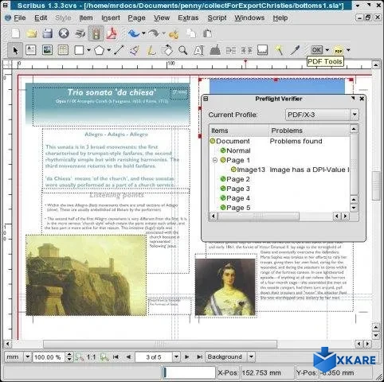The width and height of the screenshot is (384, 382).
Task: Select the Insert Line tool
Action: pos(119,50)
